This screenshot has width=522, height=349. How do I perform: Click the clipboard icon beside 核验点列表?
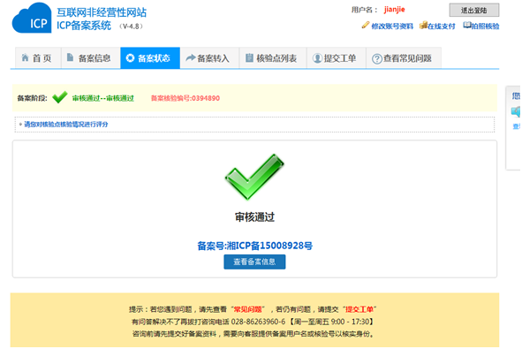[x=249, y=58]
